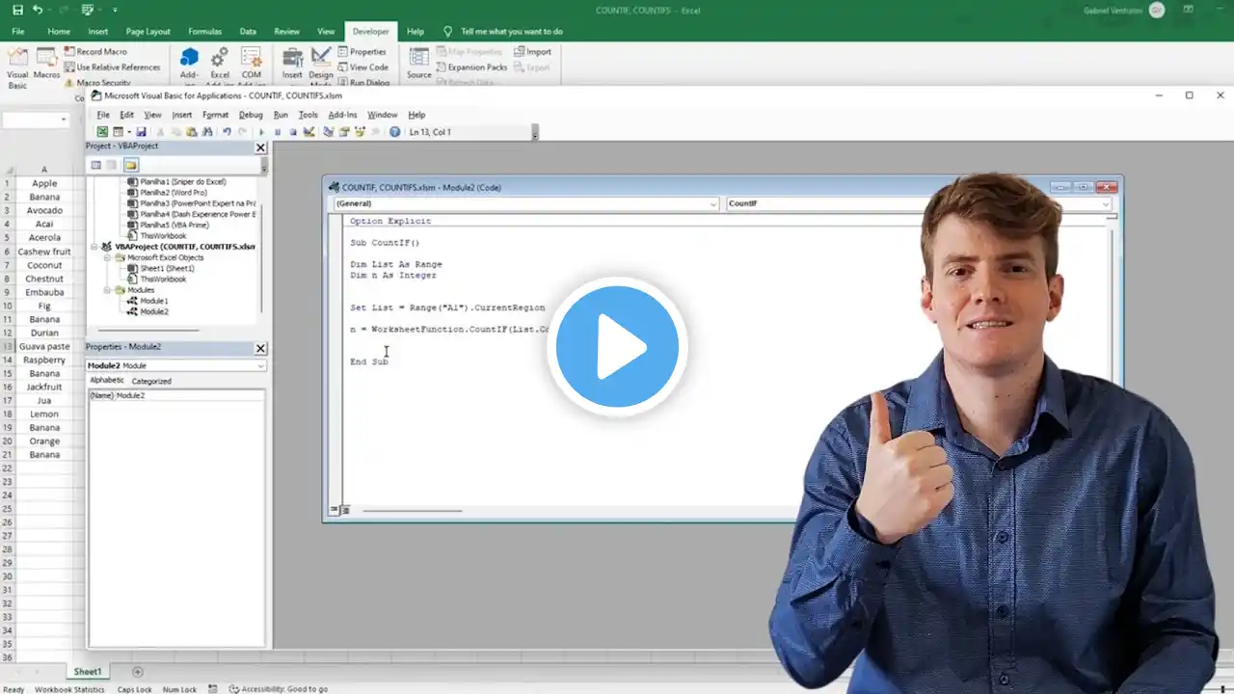Open the Module2 object dropdown in Properties
This screenshot has width=1234, height=694.
[260, 366]
